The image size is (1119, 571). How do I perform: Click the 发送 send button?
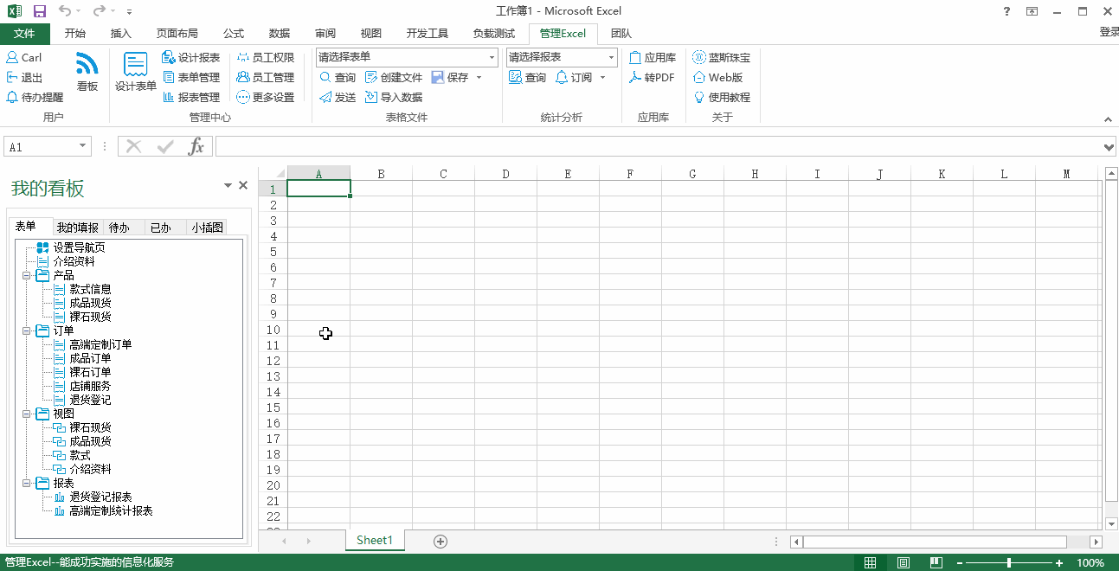pos(338,97)
